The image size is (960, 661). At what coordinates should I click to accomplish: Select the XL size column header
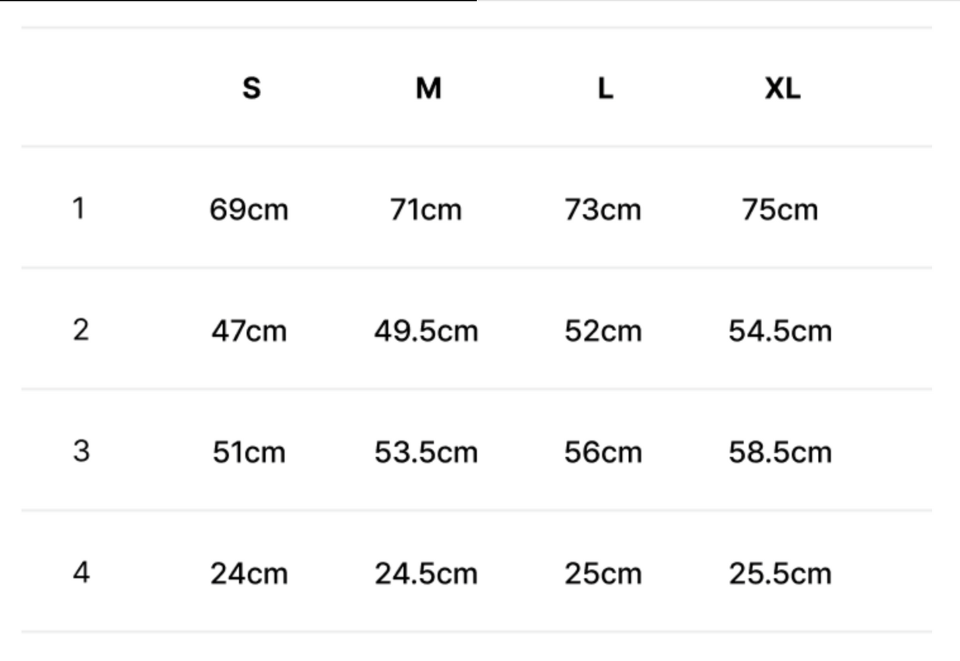pos(783,88)
